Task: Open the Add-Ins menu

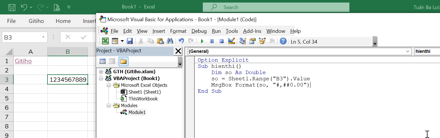Action: pos(252,31)
